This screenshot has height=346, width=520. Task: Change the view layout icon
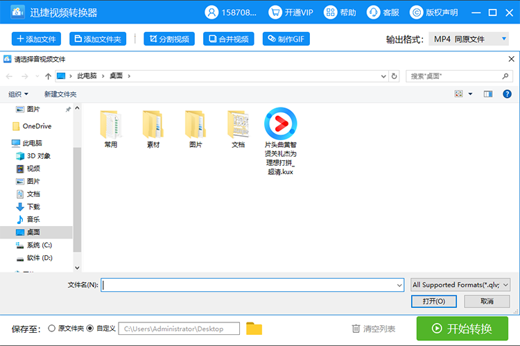point(459,94)
